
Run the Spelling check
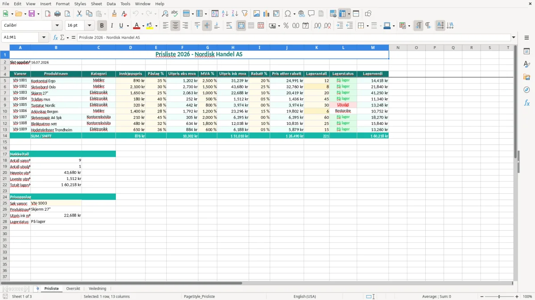click(175, 14)
